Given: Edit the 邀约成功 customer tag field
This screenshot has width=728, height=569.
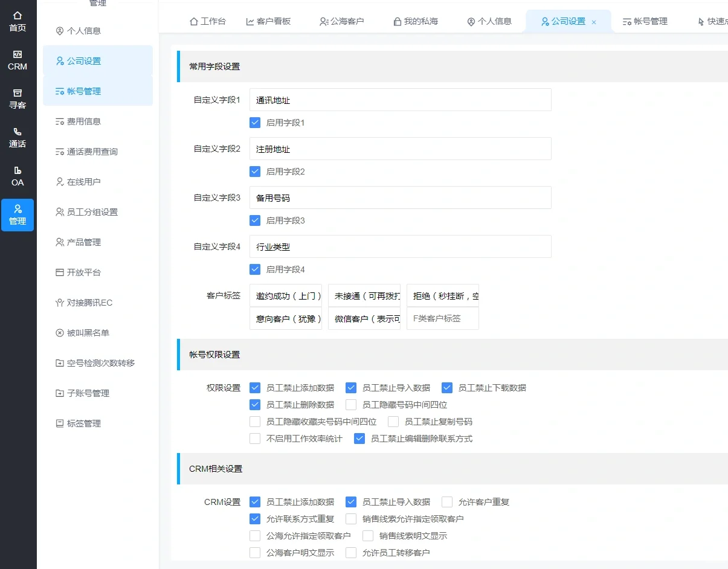Looking at the screenshot, I should (286, 295).
